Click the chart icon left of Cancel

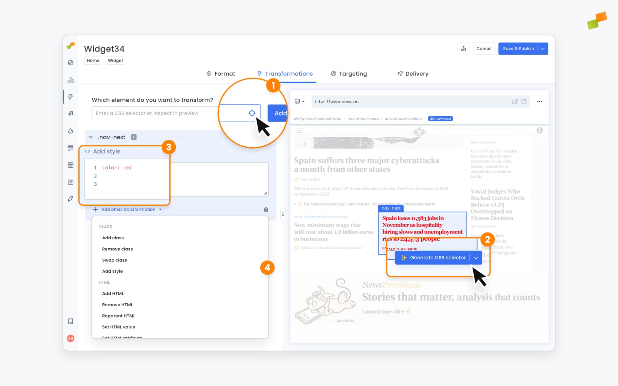pos(464,48)
